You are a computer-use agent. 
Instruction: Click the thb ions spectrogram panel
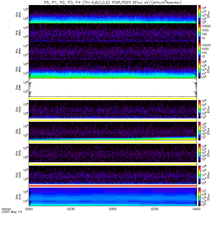pos(113,131)
